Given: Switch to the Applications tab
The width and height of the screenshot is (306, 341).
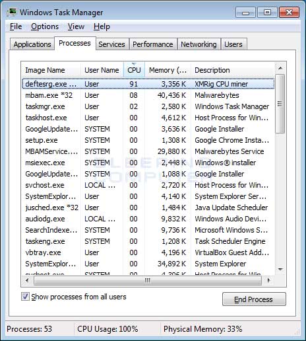Looking at the screenshot, I should point(32,44).
